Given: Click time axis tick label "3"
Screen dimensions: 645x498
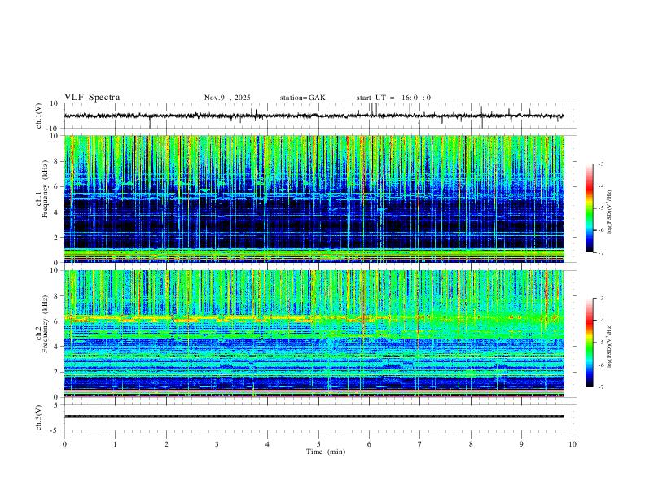Looking at the screenshot, I should tap(217, 444).
